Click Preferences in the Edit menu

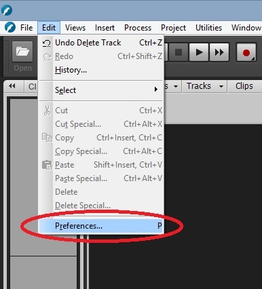pyautogui.click(x=101, y=226)
